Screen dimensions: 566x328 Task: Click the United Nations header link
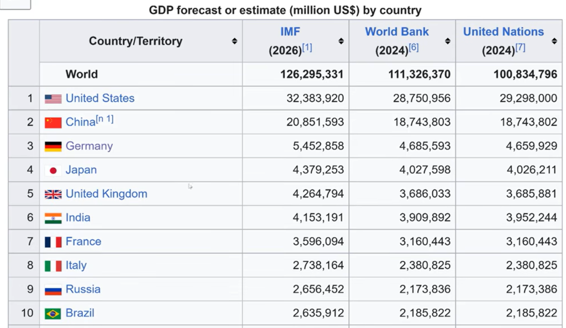503,31
